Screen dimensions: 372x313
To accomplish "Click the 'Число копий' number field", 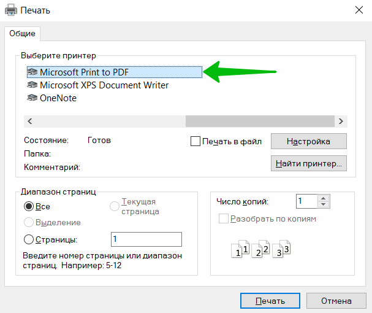I will point(307,201).
